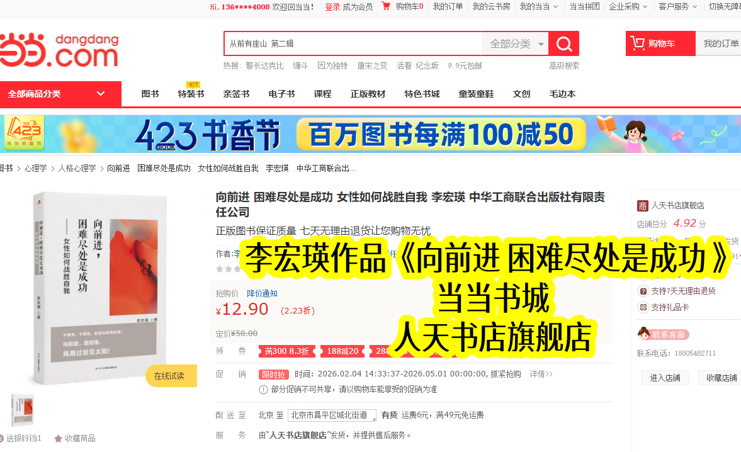Click the 人天书店旗舰店 shop badge icon
This screenshot has height=452, width=741.
click(x=643, y=205)
